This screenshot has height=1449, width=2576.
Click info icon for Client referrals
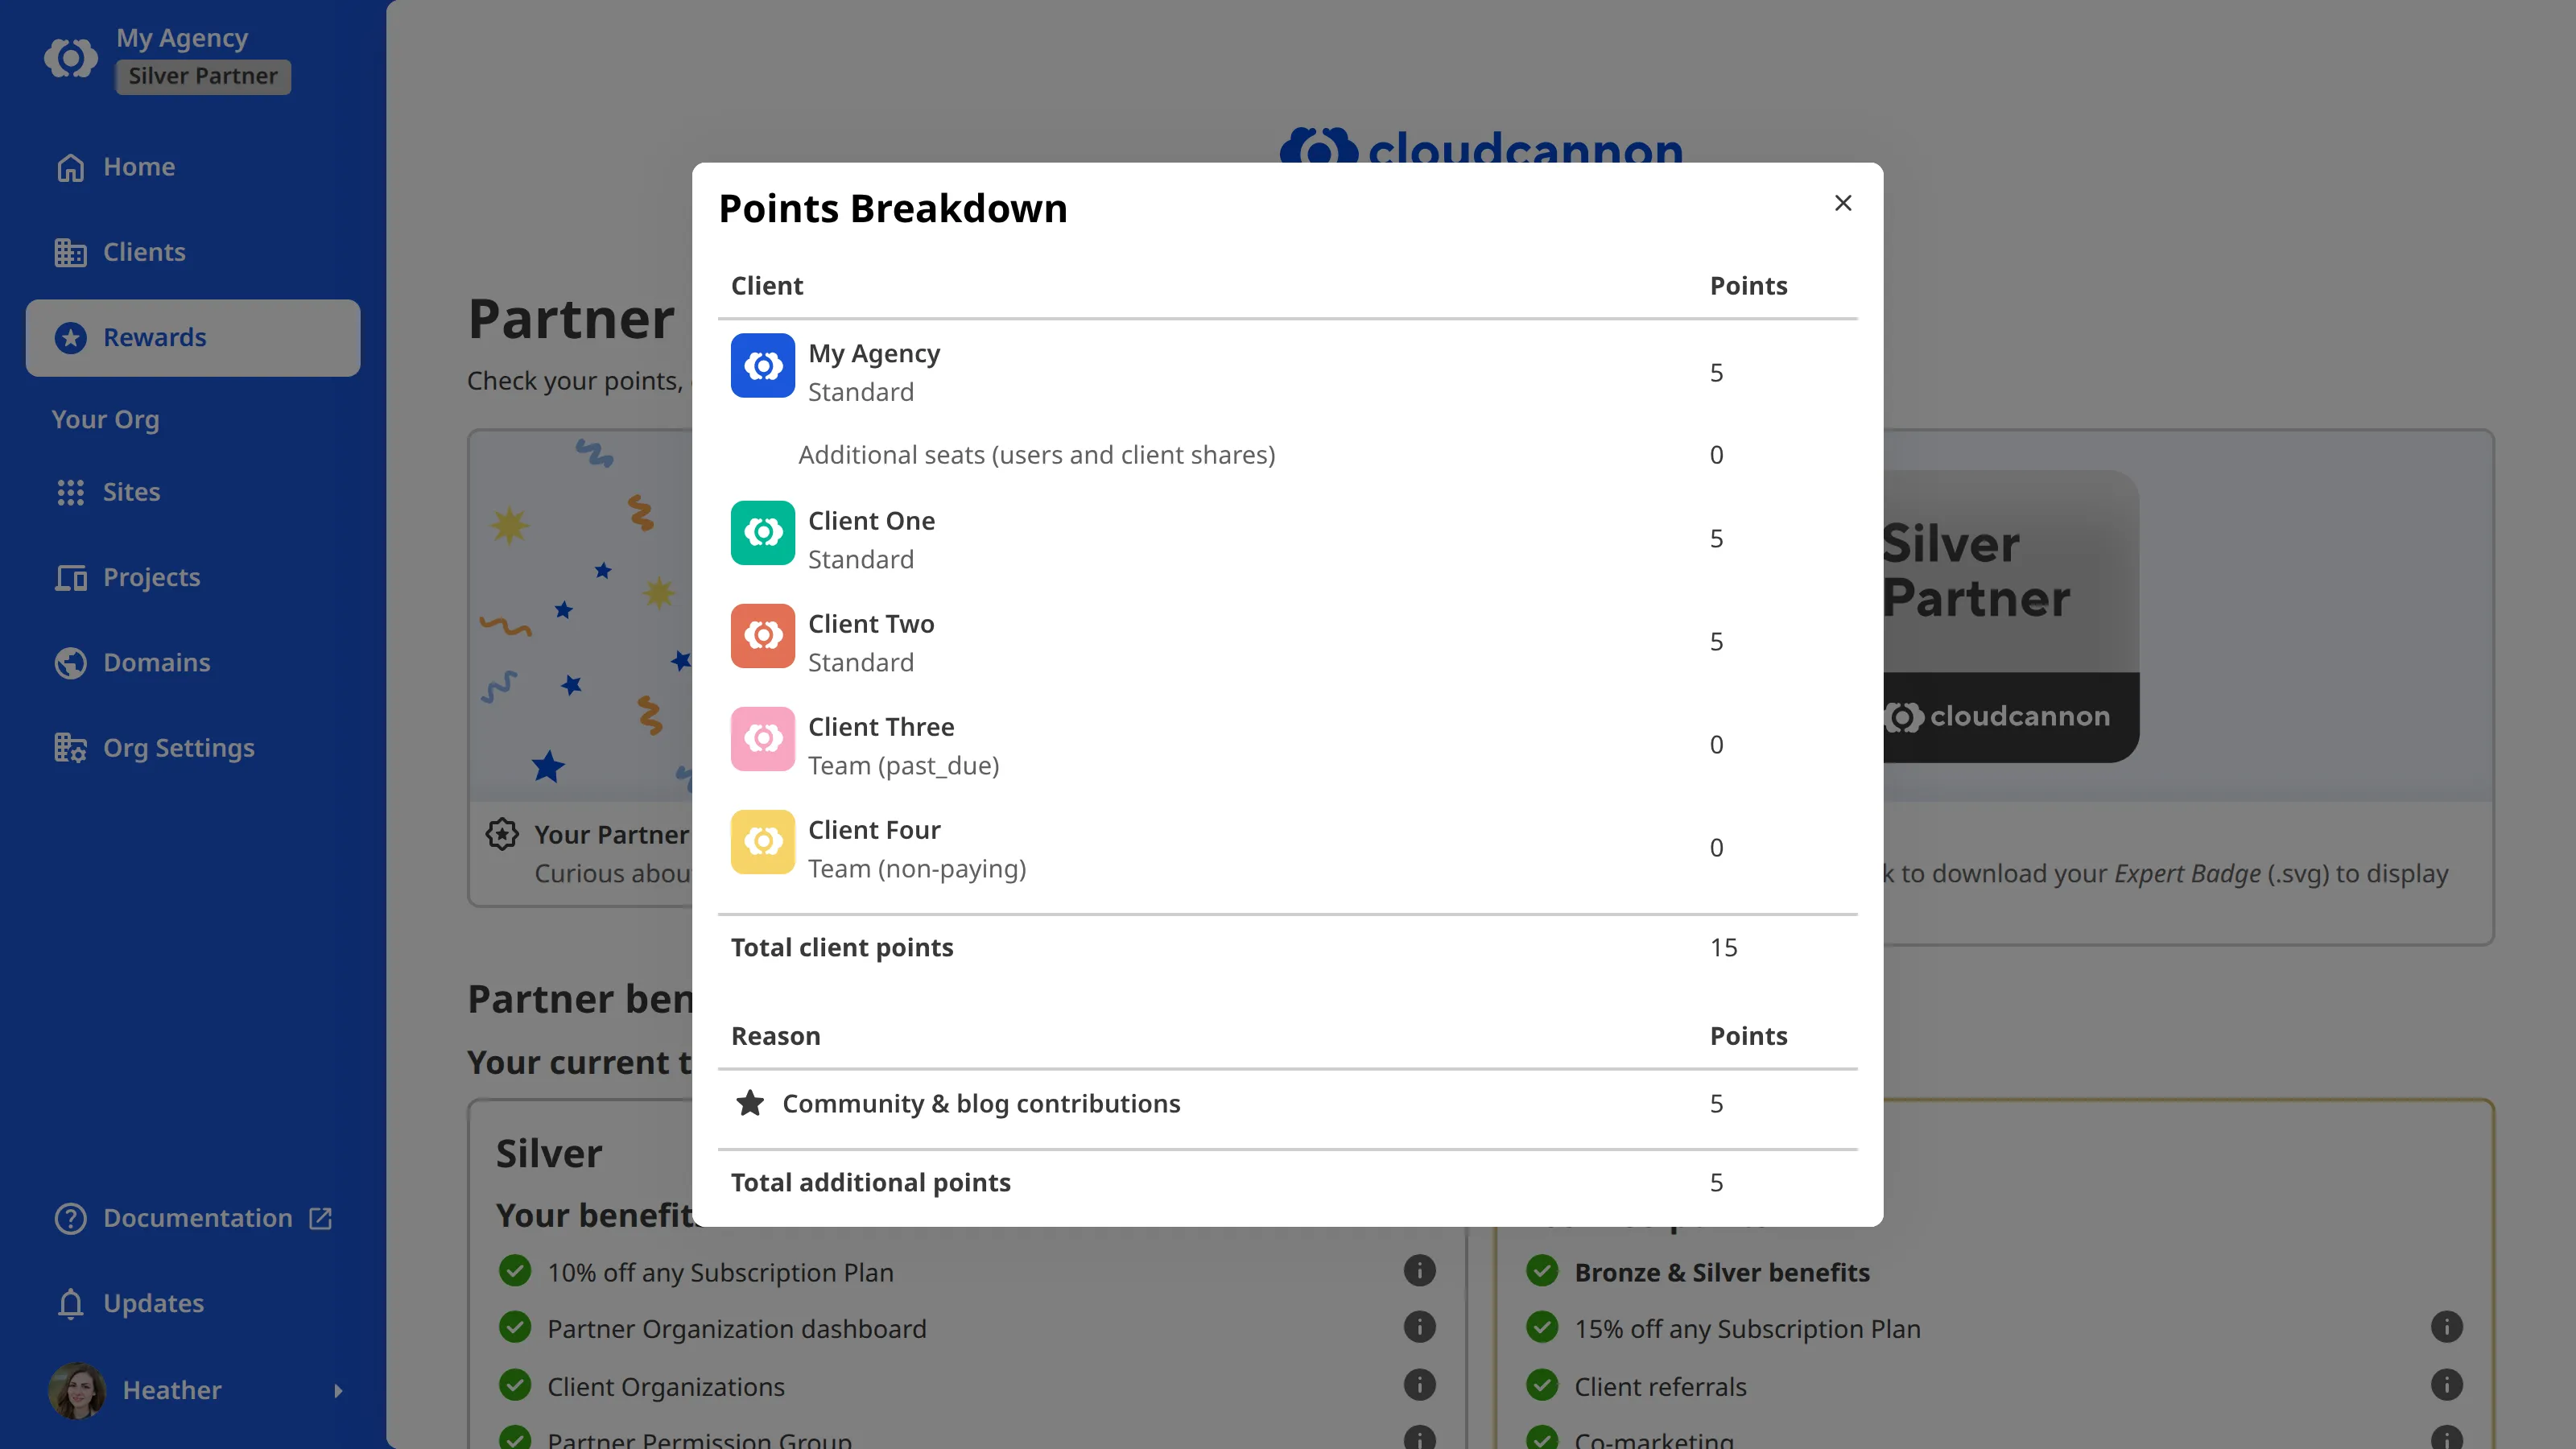tap(2446, 1385)
